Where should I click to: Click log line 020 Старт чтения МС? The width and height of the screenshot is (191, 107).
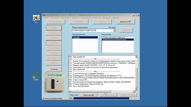tap(79, 80)
